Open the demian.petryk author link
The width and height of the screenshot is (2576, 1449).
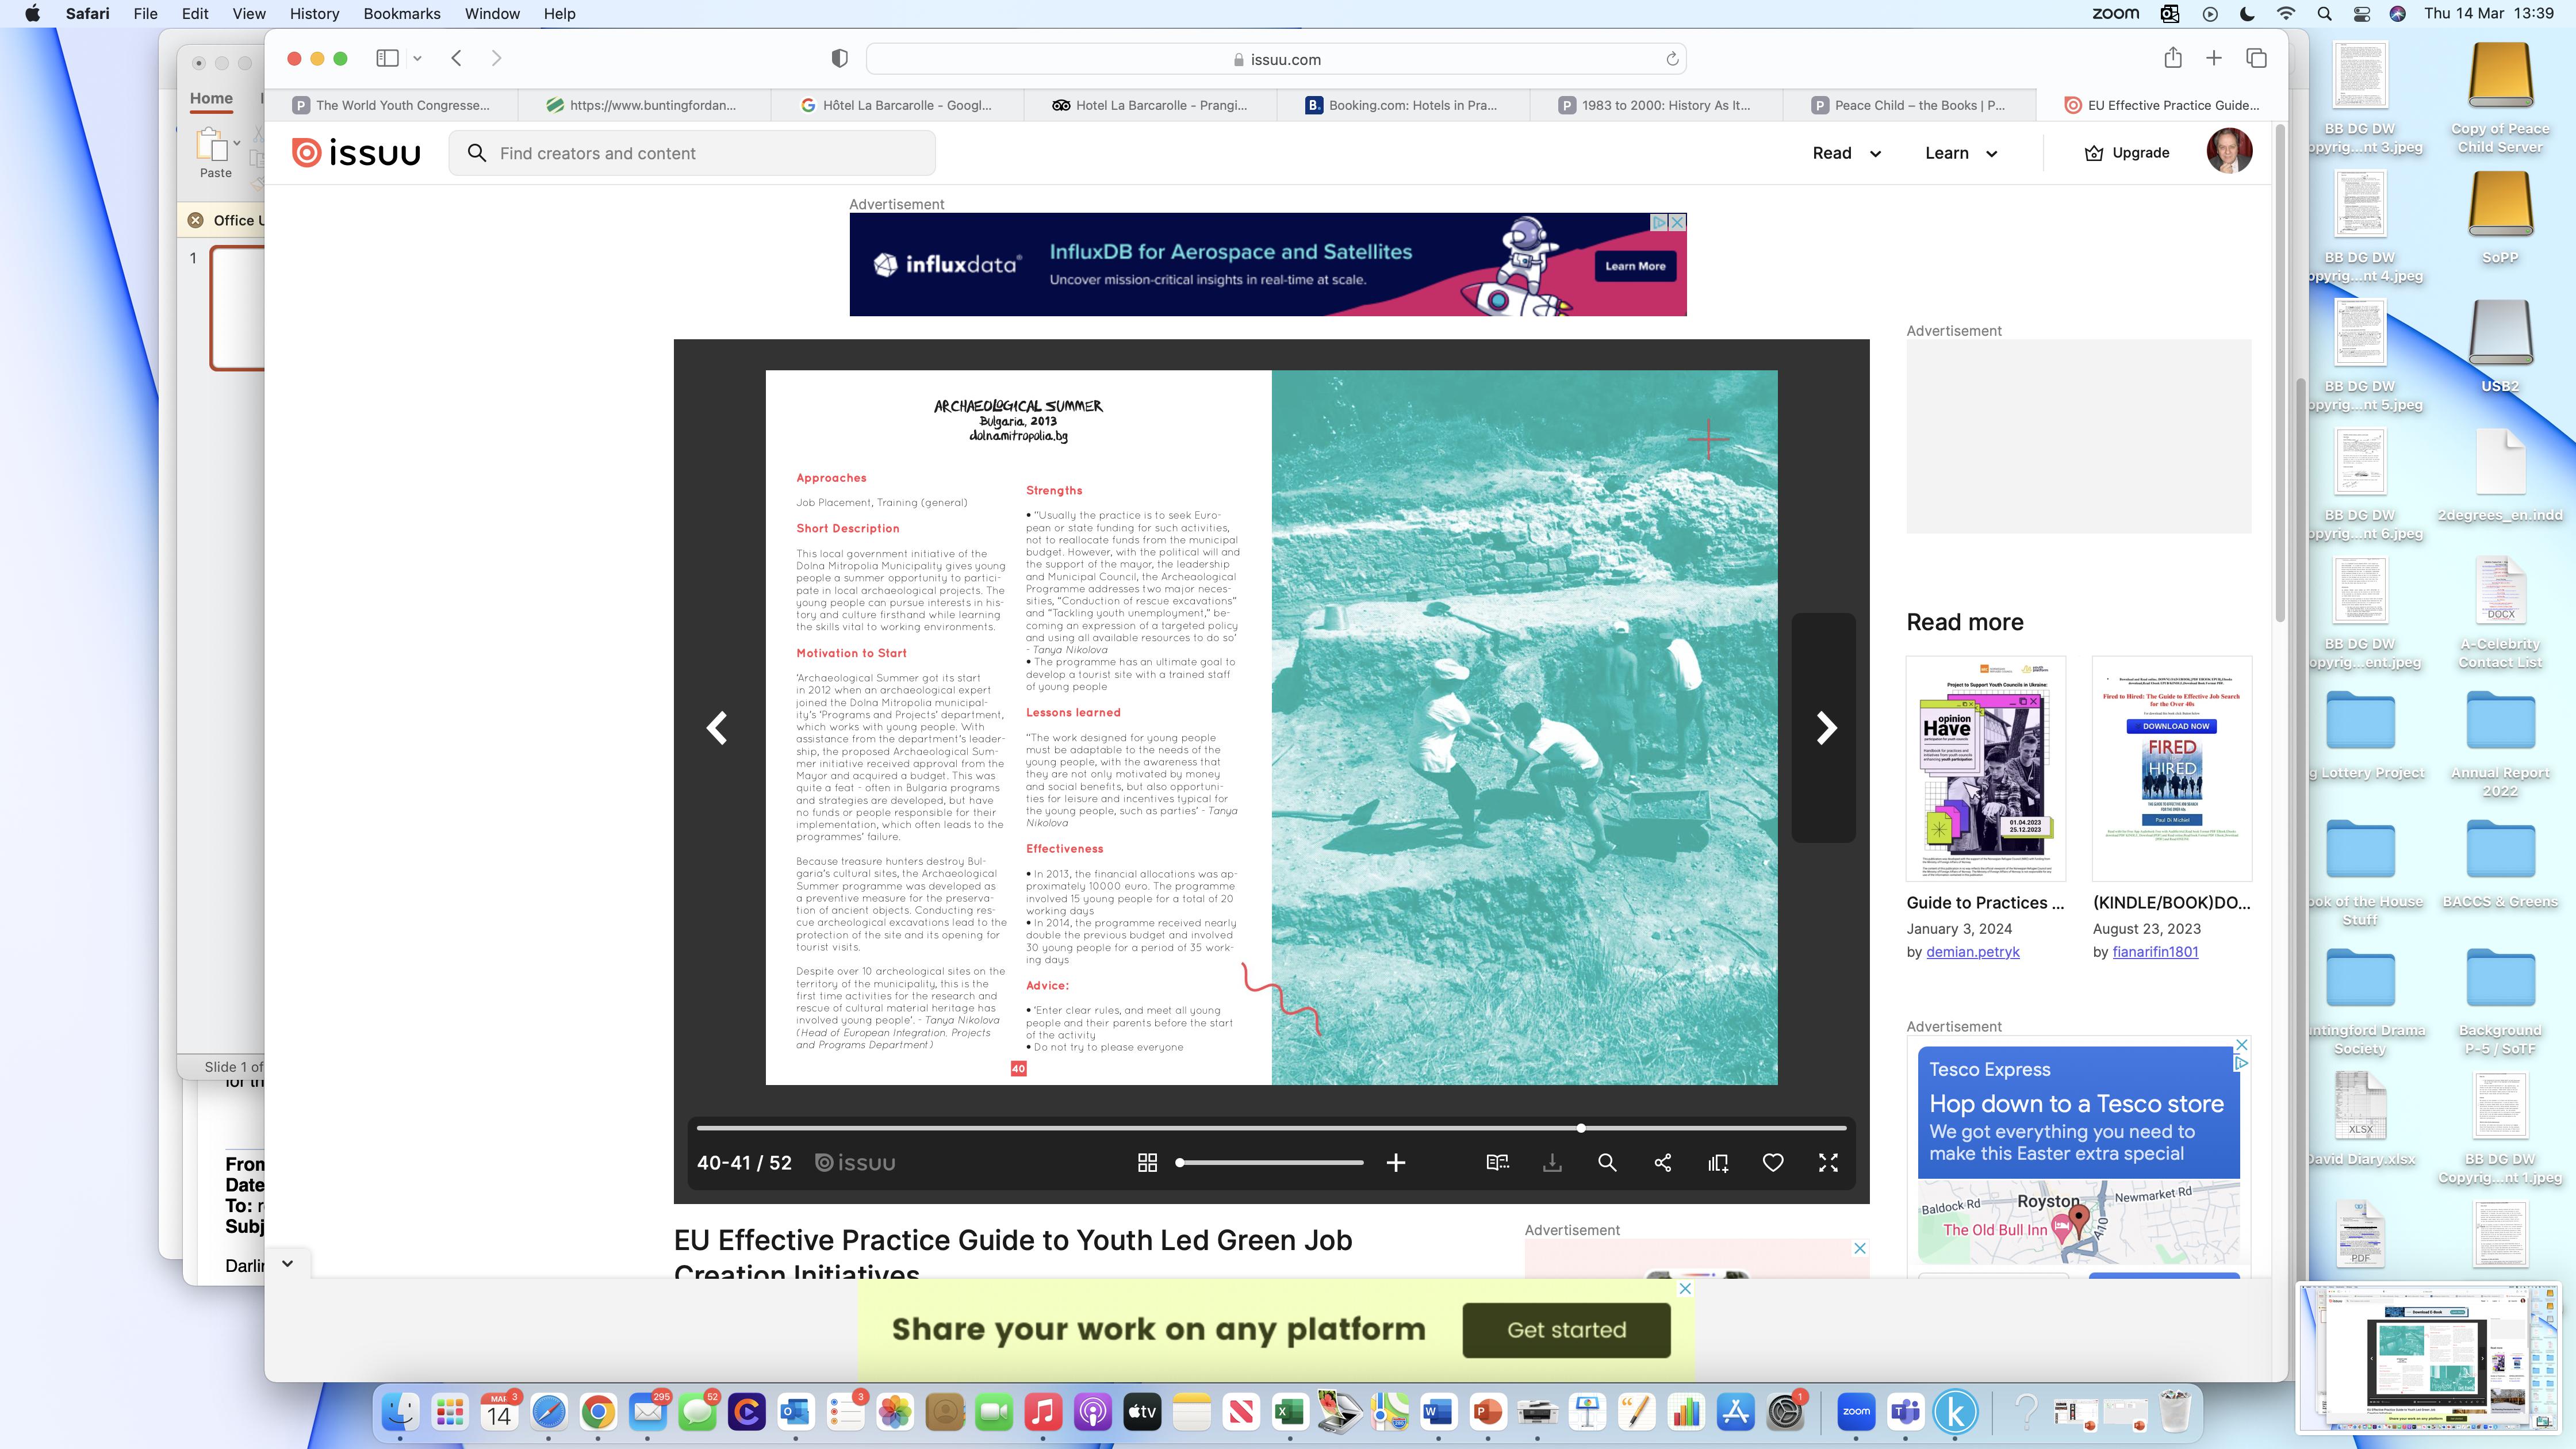click(1972, 952)
